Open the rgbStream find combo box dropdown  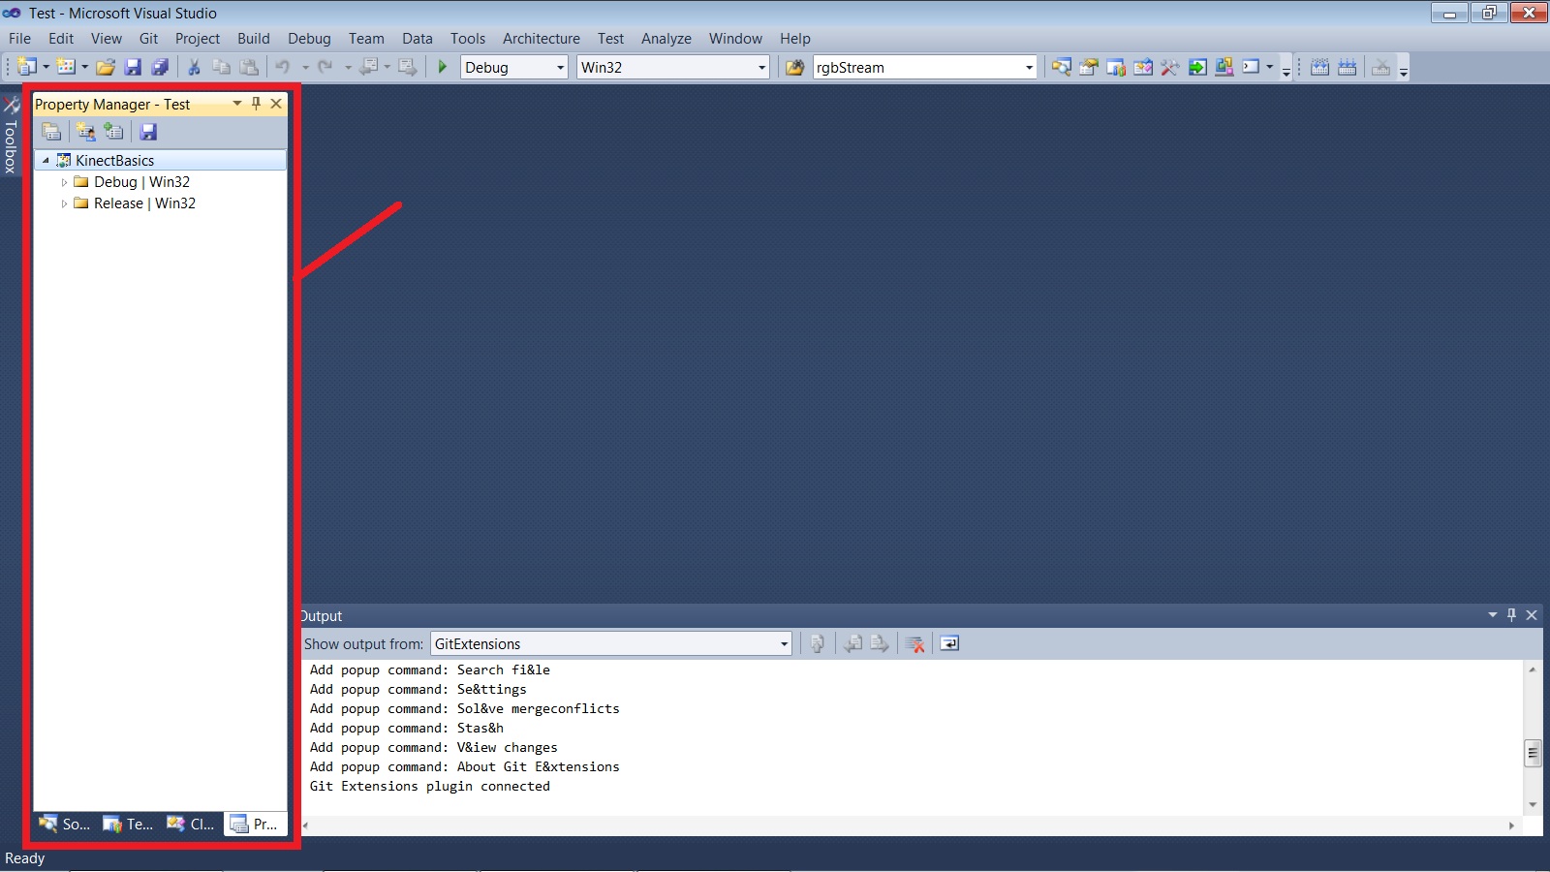(1029, 68)
